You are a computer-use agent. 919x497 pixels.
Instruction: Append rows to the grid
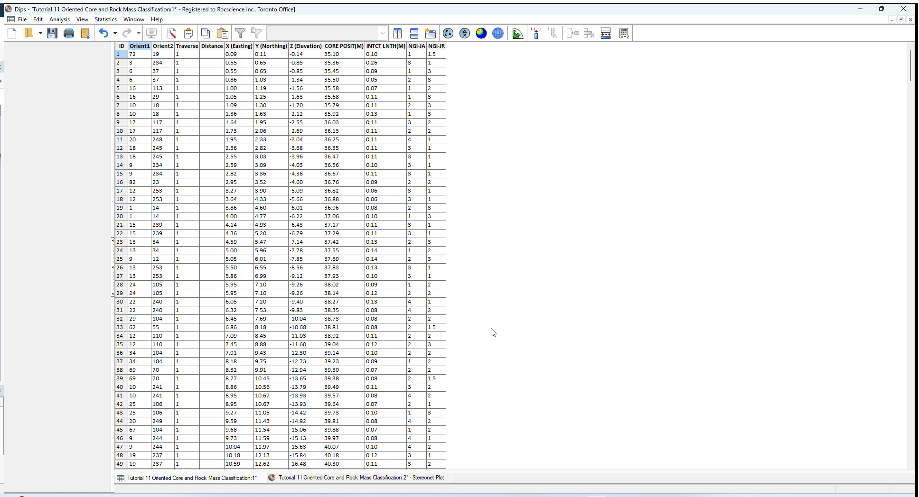coord(606,33)
